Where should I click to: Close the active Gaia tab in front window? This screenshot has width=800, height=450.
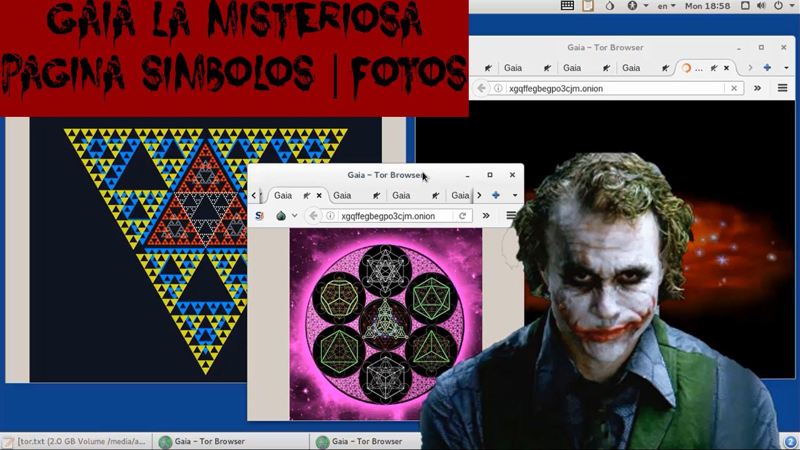pyautogui.click(x=319, y=195)
